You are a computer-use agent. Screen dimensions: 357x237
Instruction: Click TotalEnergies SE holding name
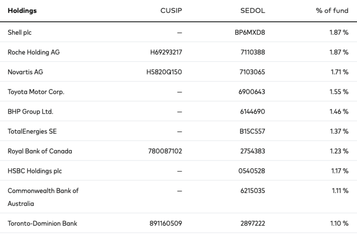[32, 131]
